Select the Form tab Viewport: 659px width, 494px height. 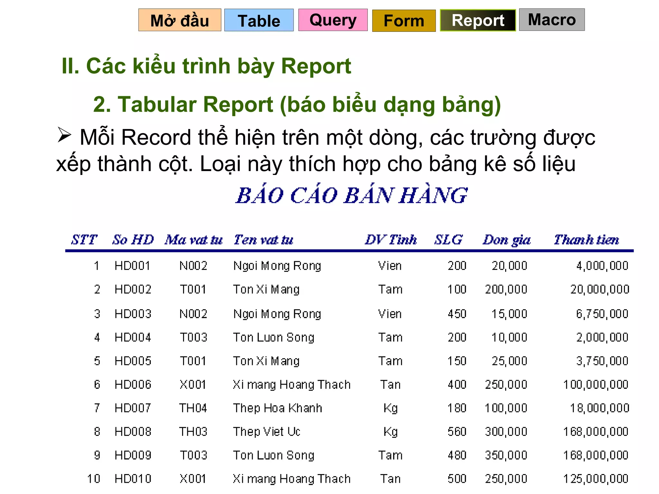click(404, 21)
